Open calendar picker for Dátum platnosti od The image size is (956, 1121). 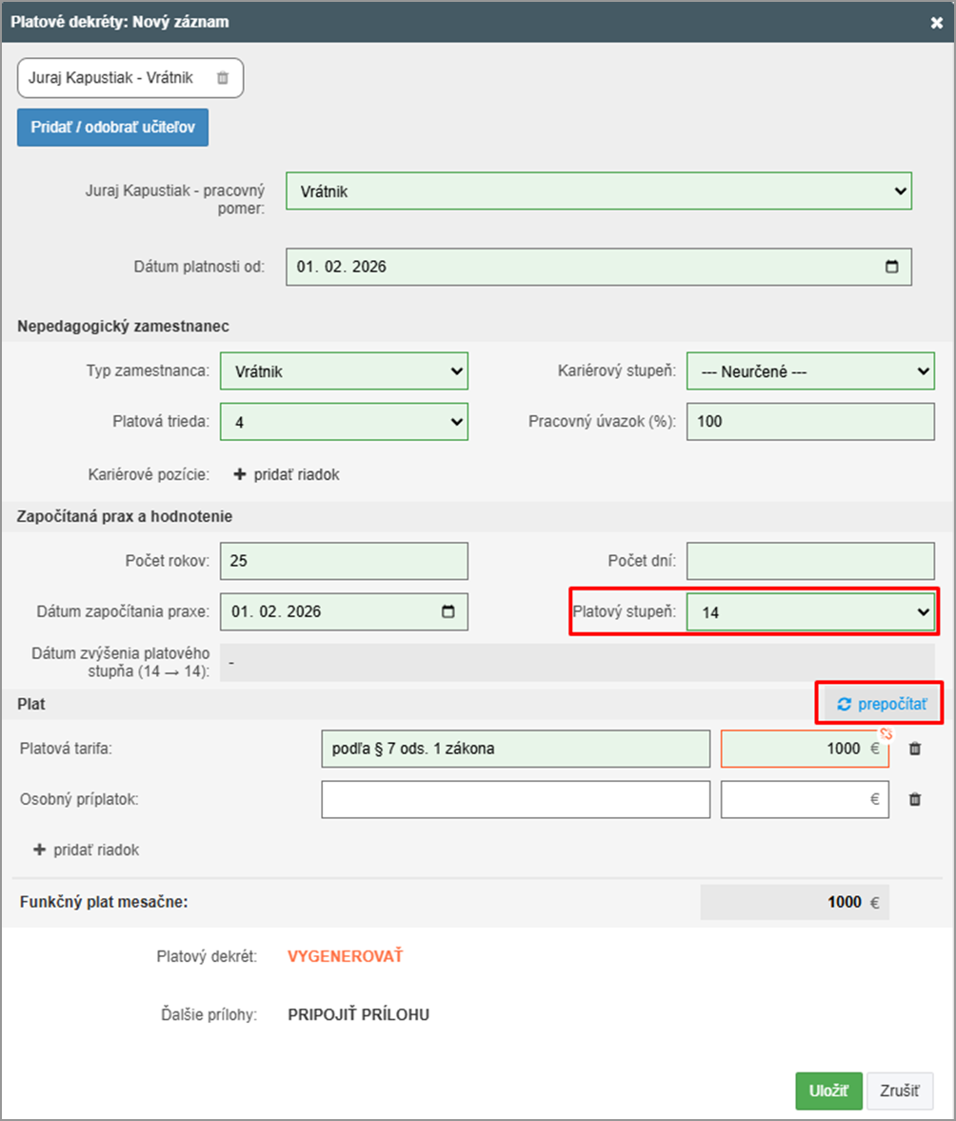(891, 268)
